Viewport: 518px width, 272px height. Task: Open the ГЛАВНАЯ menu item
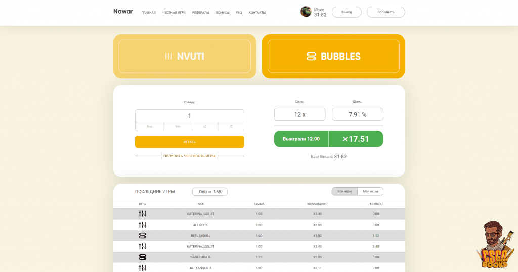point(148,13)
